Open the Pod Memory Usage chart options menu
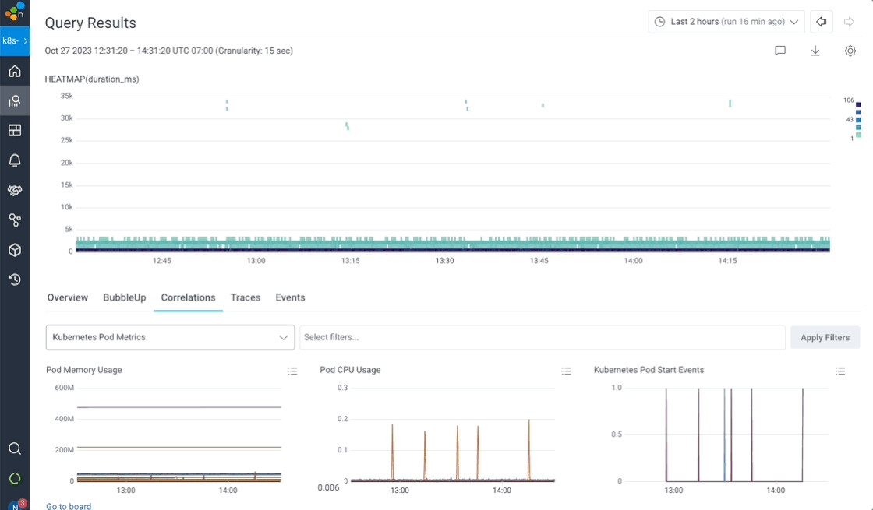Image resolution: width=873 pixels, height=510 pixels. [x=292, y=371]
